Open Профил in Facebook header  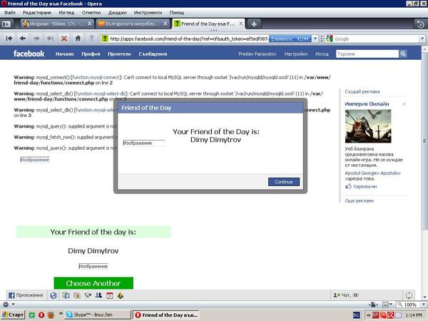91,53
